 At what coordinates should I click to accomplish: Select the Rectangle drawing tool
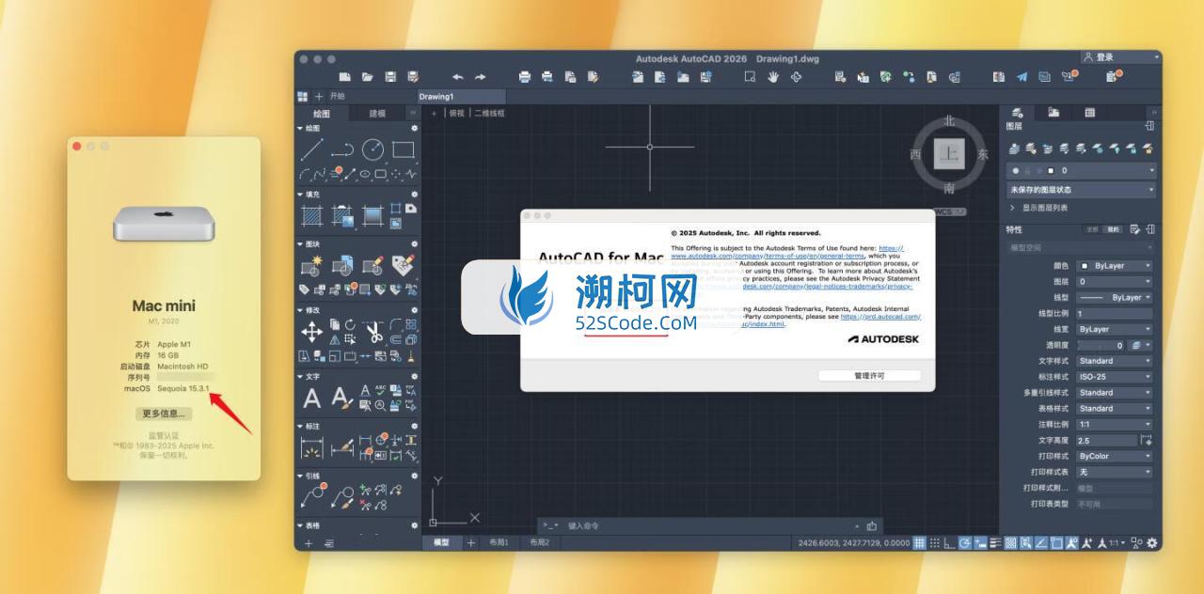[403, 149]
